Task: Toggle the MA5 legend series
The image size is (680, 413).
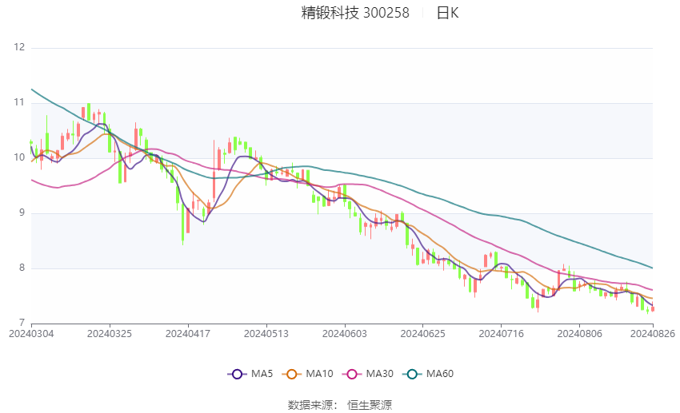Action: click(x=250, y=374)
